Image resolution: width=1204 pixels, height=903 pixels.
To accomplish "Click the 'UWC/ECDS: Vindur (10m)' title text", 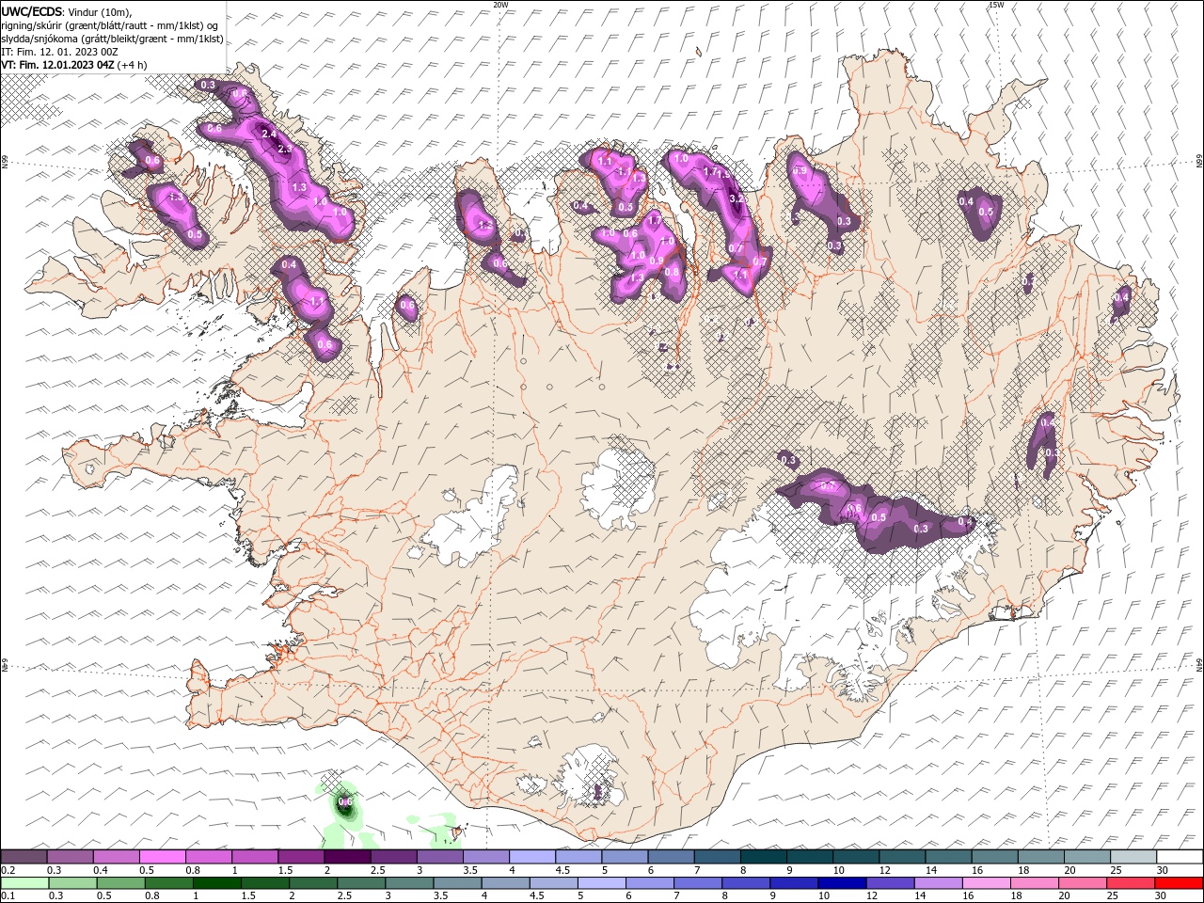I will tap(67, 11).
